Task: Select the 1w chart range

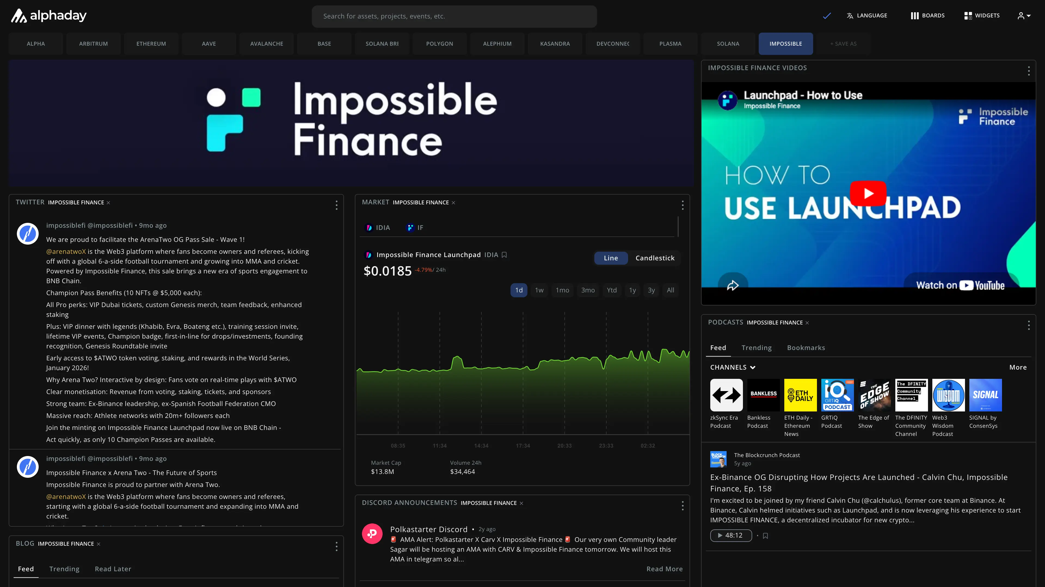Action: [539, 290]
